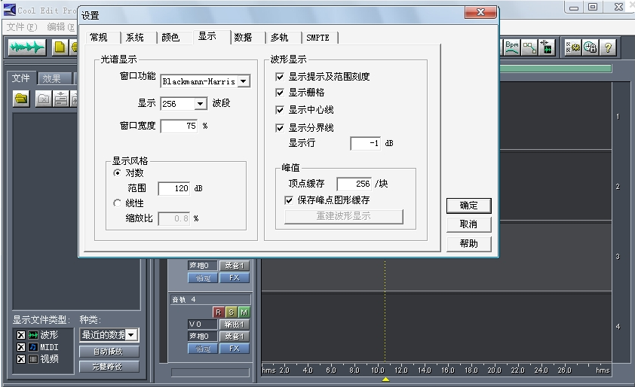Image resolution: width=635 pixels, height=387 pixels.
Task: Select the 线性 radio button
Action: 117,203
